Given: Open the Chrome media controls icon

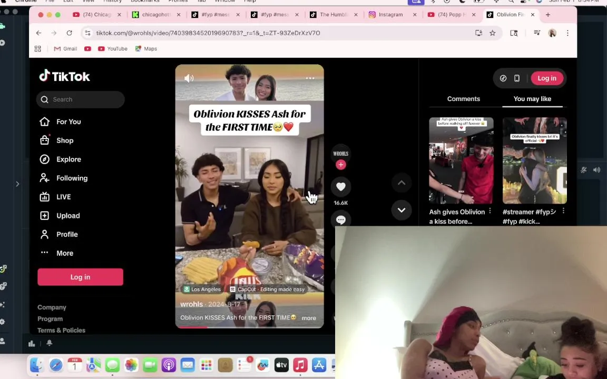Looking at the screenshot, I should tap(537, 33).
